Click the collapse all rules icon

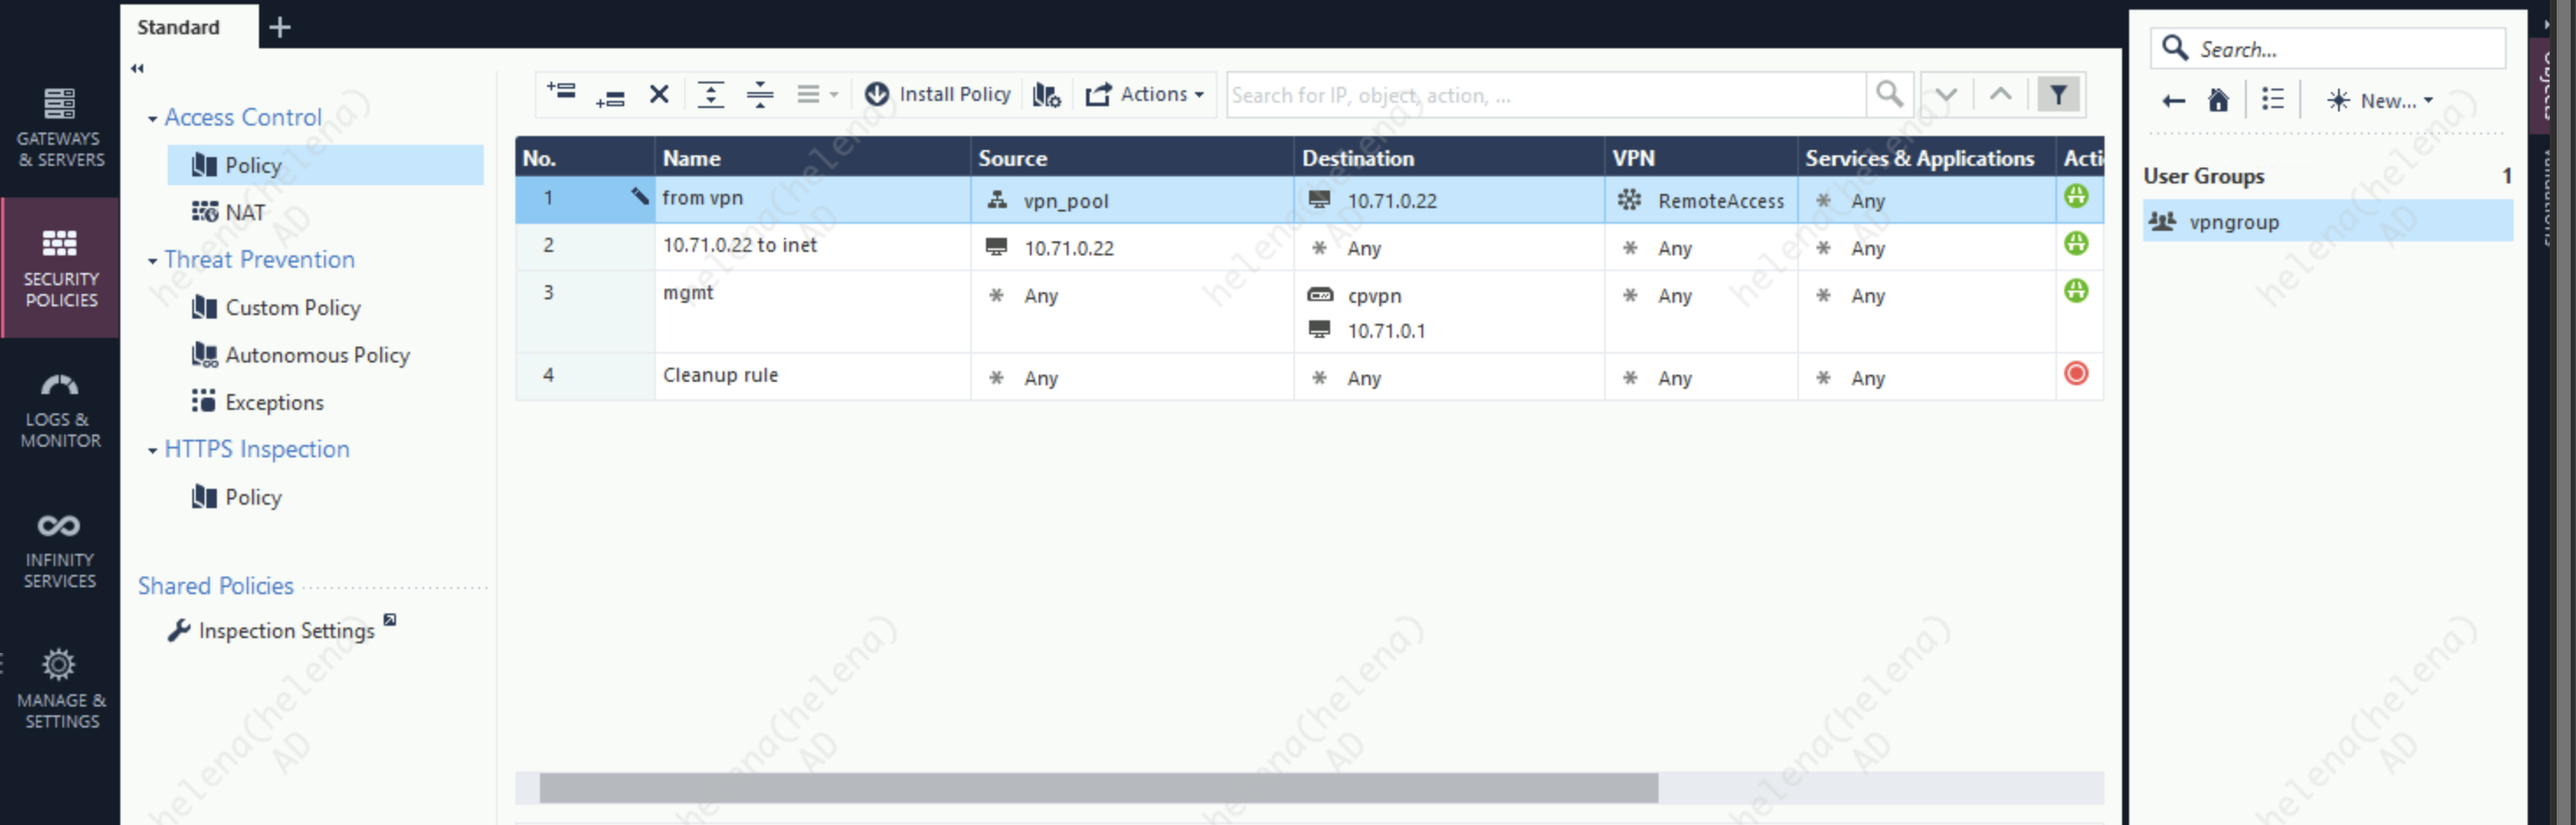760,95
